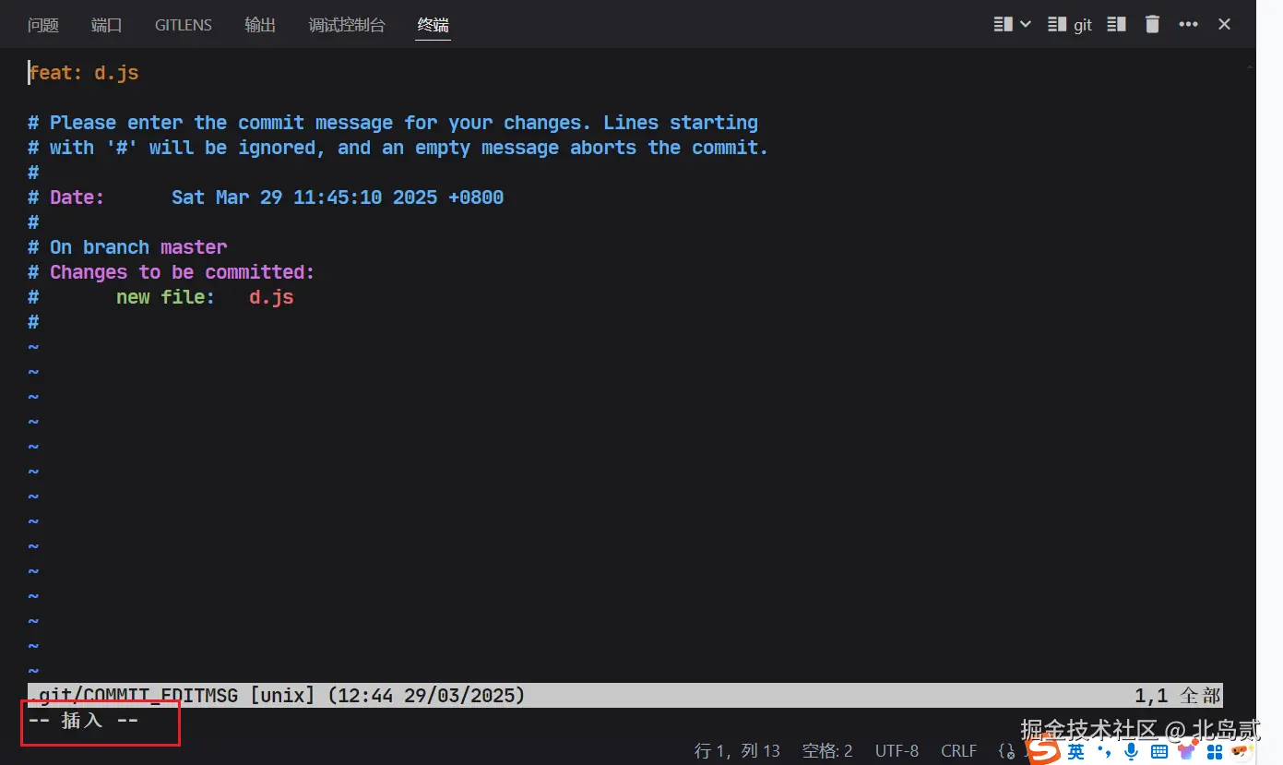
Task: Switch to the 端口 tab
Action: (x=106, y=25)
